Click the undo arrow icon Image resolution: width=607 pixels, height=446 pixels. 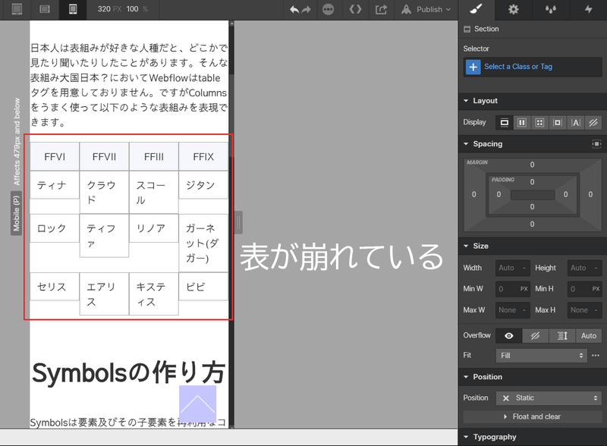pos(295,10)
